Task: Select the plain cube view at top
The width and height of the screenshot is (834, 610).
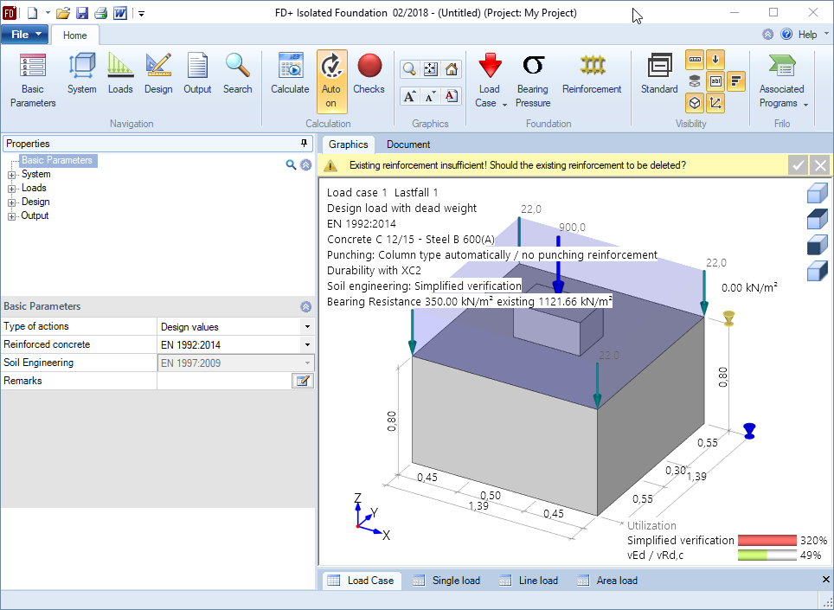Action: coord(817,193)
